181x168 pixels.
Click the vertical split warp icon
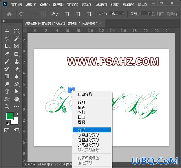78,14
